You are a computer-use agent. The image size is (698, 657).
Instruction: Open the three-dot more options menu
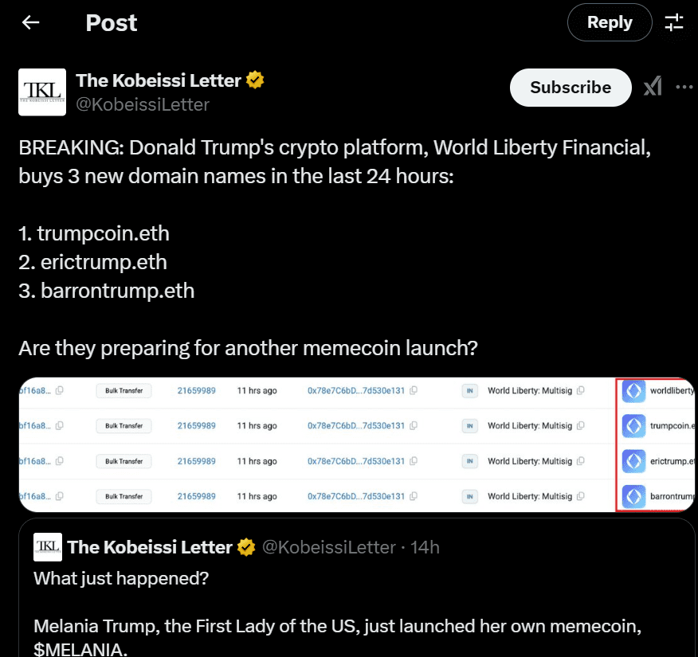coord(684,87)
